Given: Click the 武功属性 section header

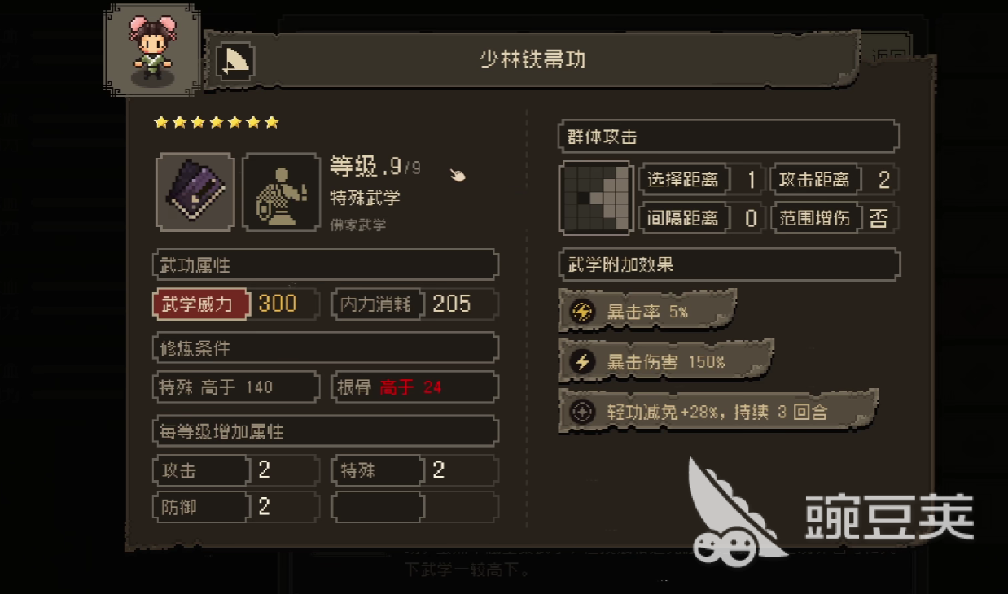Looking at the screenshot, I should (x=326, y=264).
